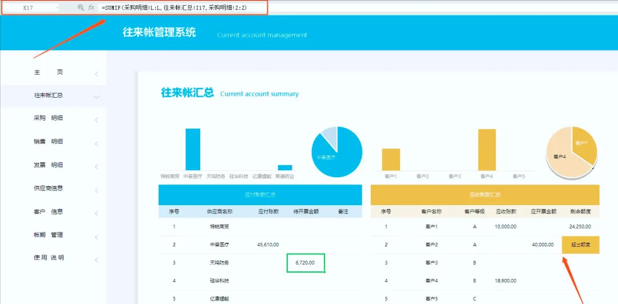Select the 亿康锂能 supplier cell in table

[220, 299]
